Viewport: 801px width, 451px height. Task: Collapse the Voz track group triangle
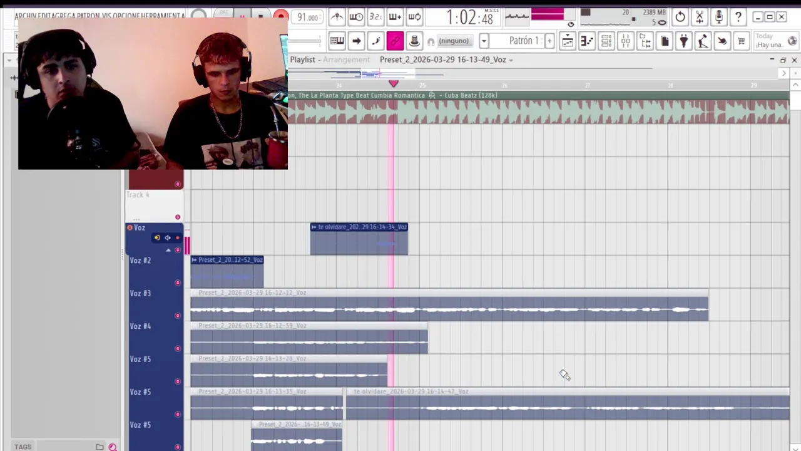[x=168, y=250]
